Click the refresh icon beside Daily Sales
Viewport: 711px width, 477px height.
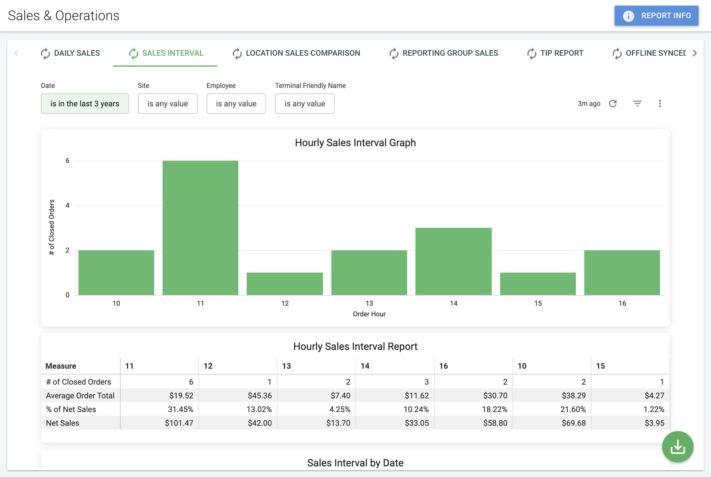pyautogui.click(x=45, y=53)
